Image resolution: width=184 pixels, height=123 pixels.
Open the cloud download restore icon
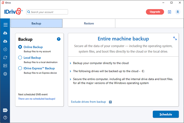(x=5, y=41)
